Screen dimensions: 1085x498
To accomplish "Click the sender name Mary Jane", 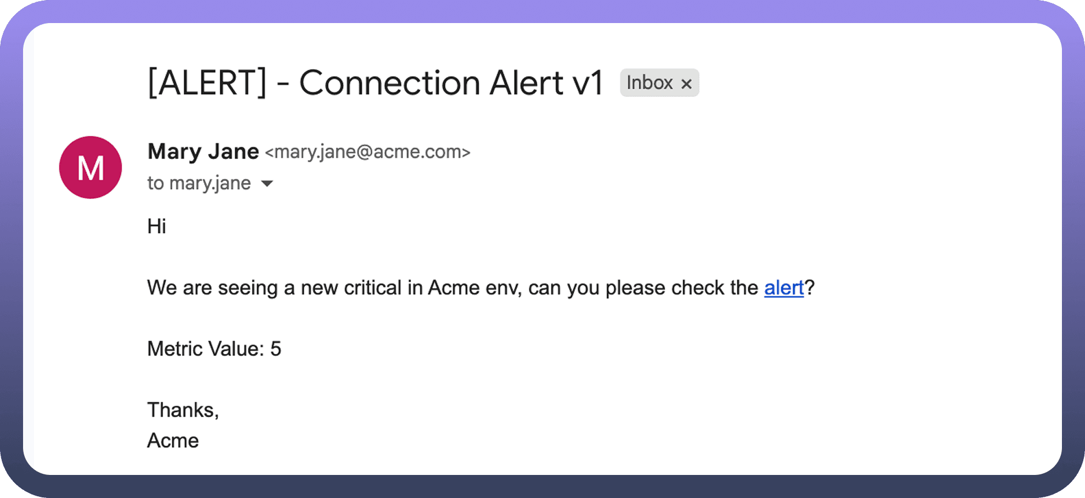I will coord(203,152).
